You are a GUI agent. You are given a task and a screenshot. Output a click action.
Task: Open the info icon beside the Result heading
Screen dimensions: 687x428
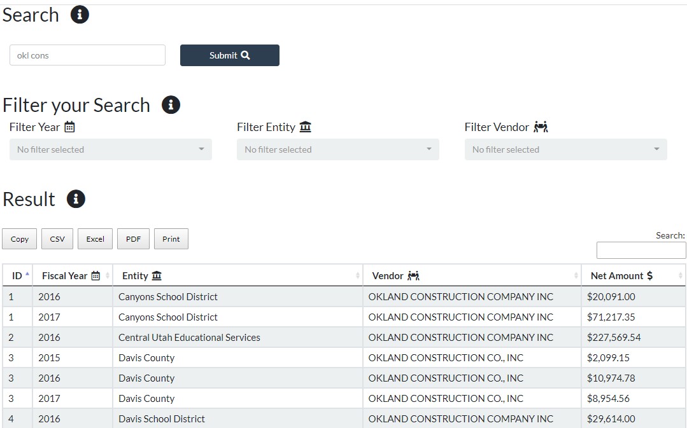point(76,198)
